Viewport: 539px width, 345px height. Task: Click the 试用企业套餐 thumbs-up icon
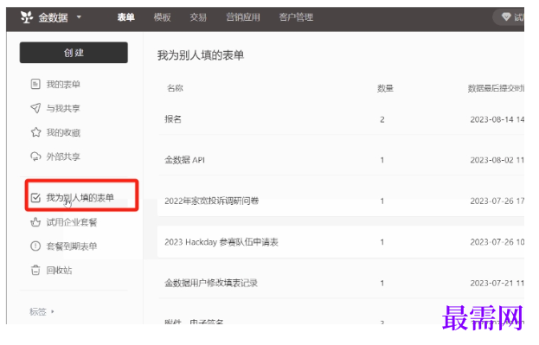[x=35, y=222]
